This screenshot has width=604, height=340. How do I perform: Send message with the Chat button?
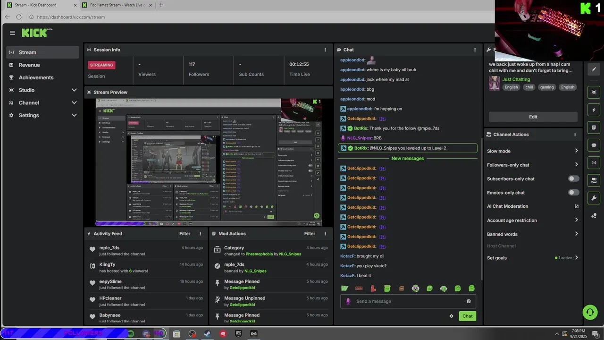pyautogui.click(x=467, y=316)
